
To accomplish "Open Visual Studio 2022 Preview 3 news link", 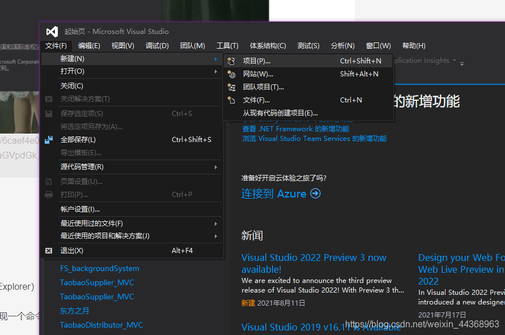I will pyautogui.click(x=313, y=263).
